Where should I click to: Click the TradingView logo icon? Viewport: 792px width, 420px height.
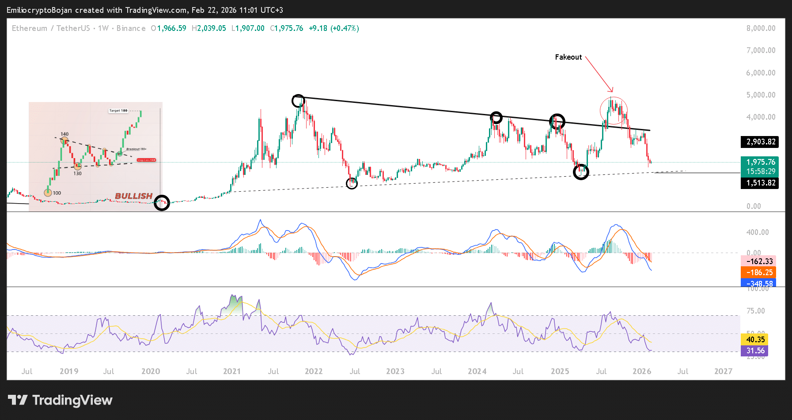coord(18,400)
